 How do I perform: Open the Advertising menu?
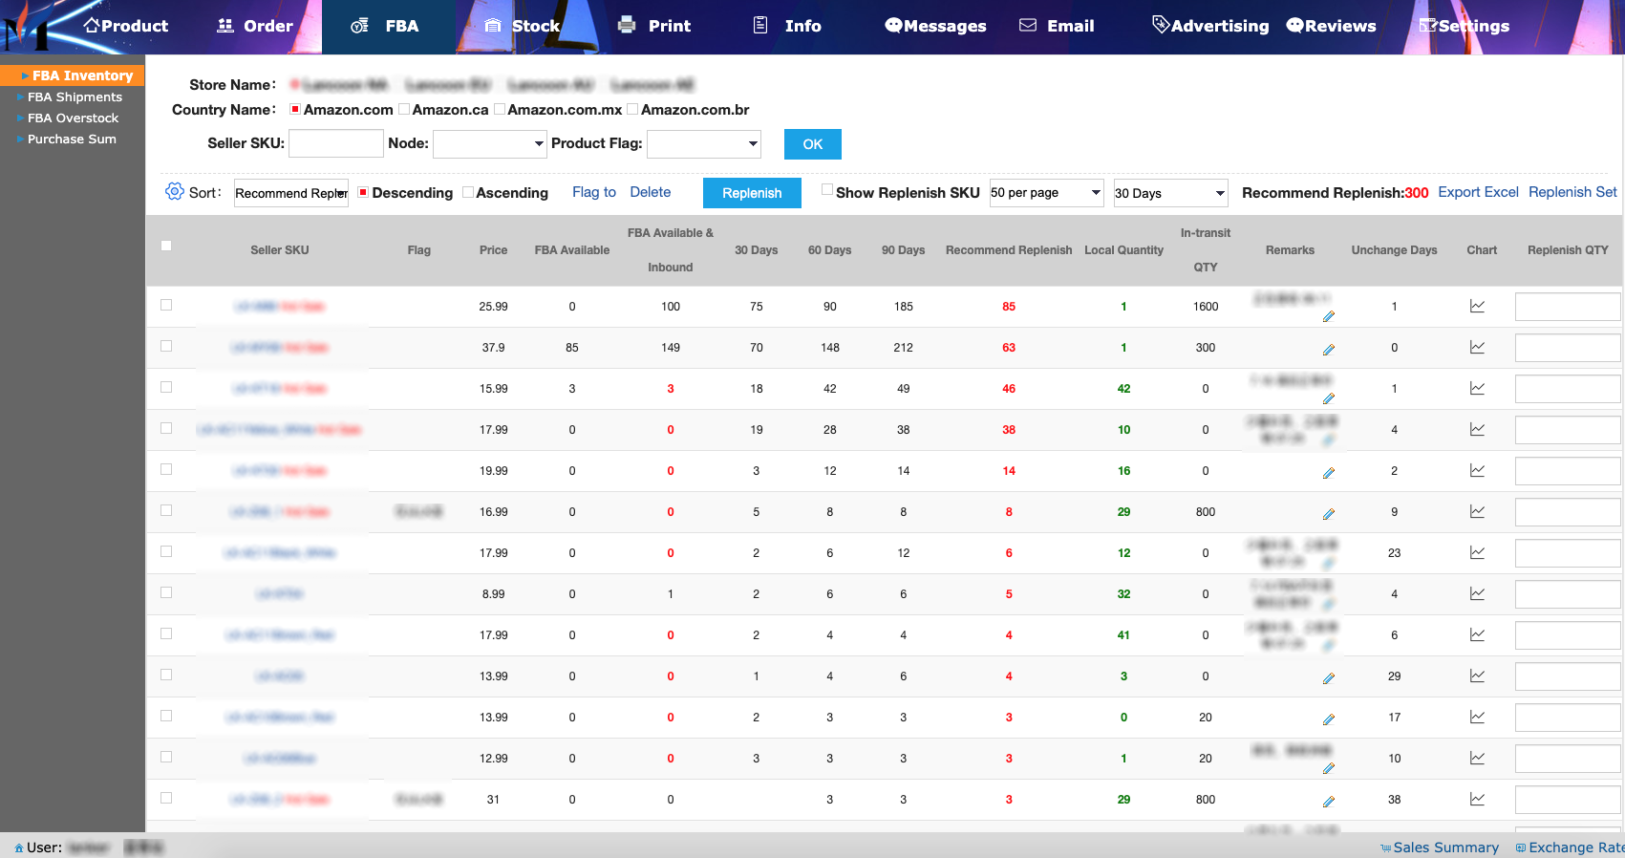tap(1210, 26)
